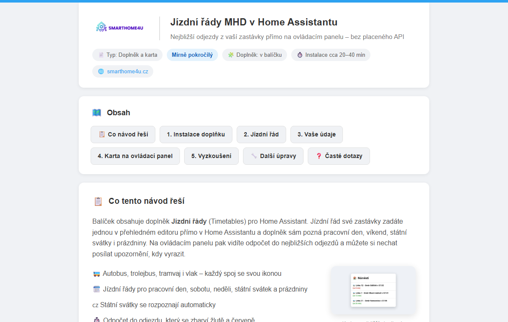
Task: Click stopwatch icon beside 'Odpočet do odjezdu'
Action: (97, 320)
